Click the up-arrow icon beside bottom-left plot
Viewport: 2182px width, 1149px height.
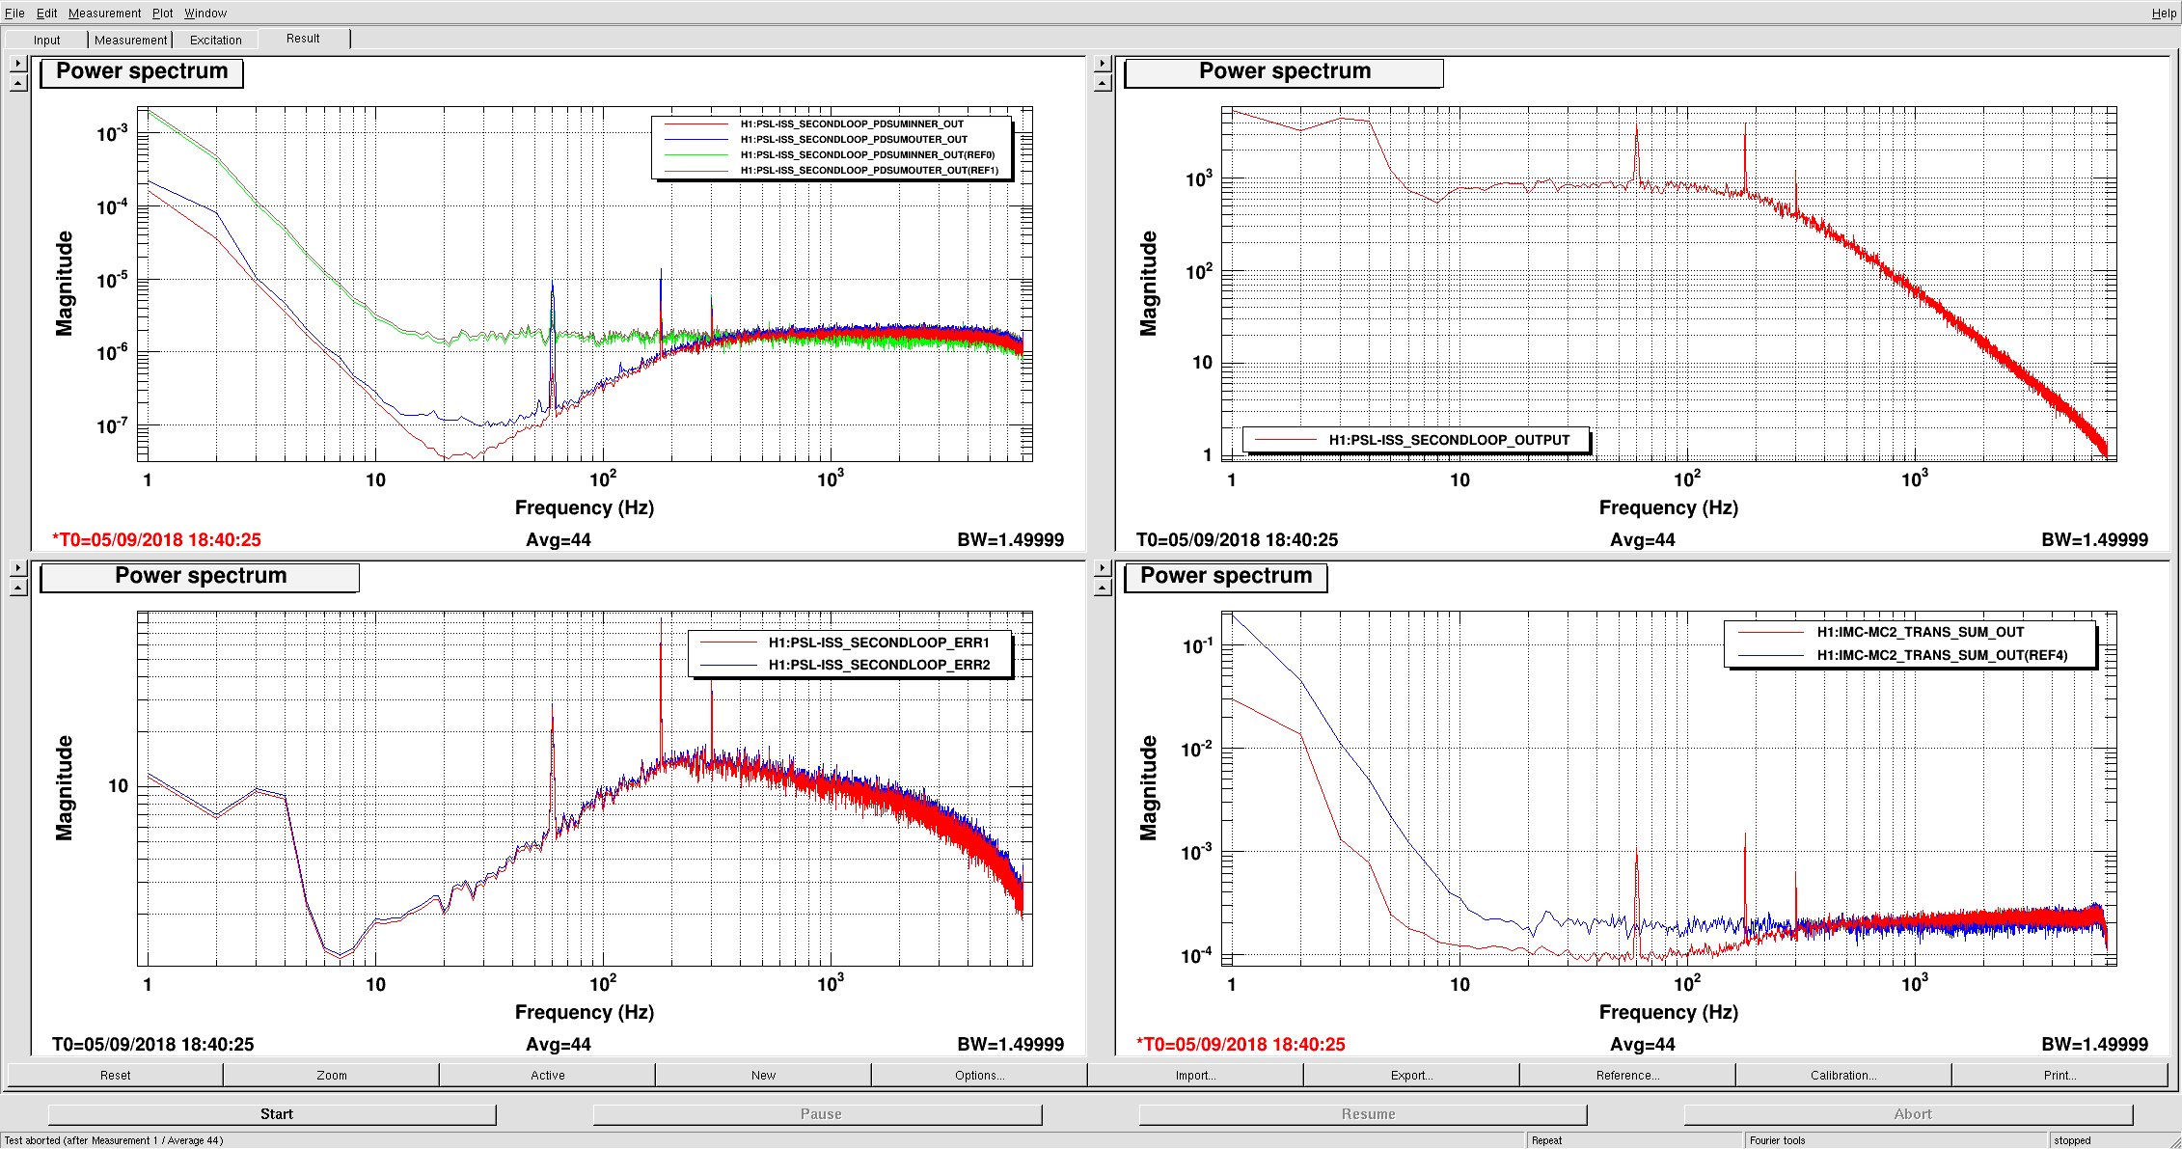(x=18, y=588)
